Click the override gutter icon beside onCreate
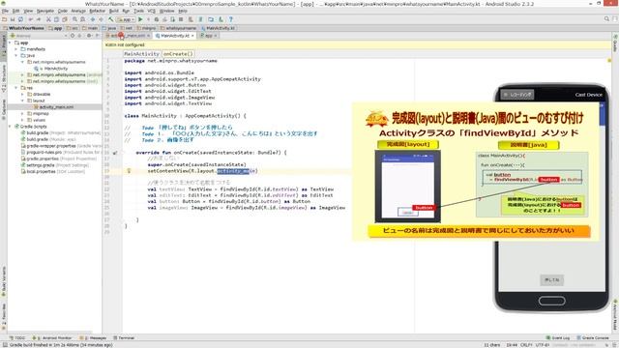619x348 pixels. point(115,153)
